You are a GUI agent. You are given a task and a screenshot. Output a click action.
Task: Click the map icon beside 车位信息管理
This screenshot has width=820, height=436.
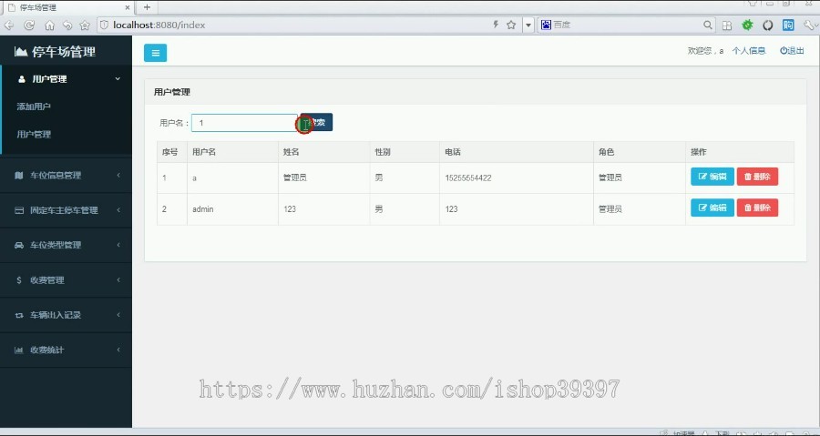point(19,176)
